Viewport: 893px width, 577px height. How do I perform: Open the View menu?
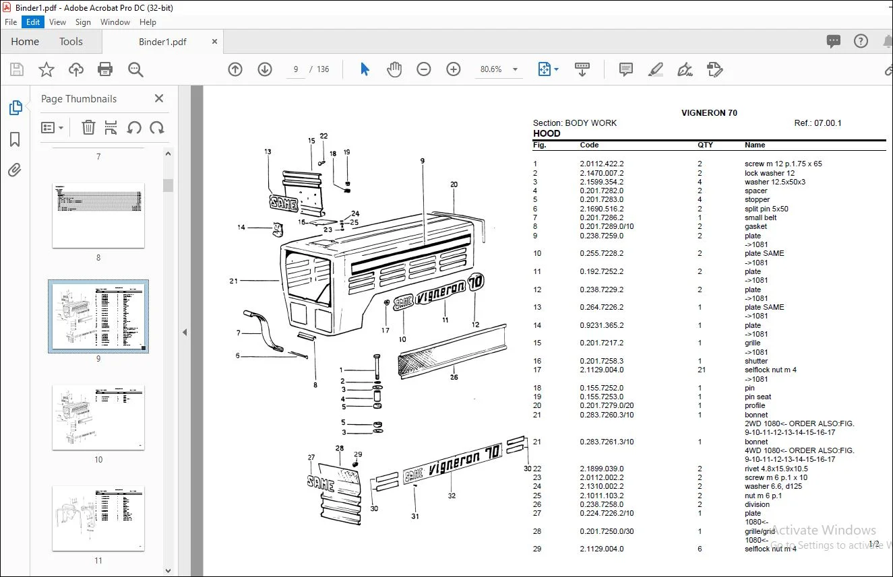pyautogui.click(x=58, y=22)
